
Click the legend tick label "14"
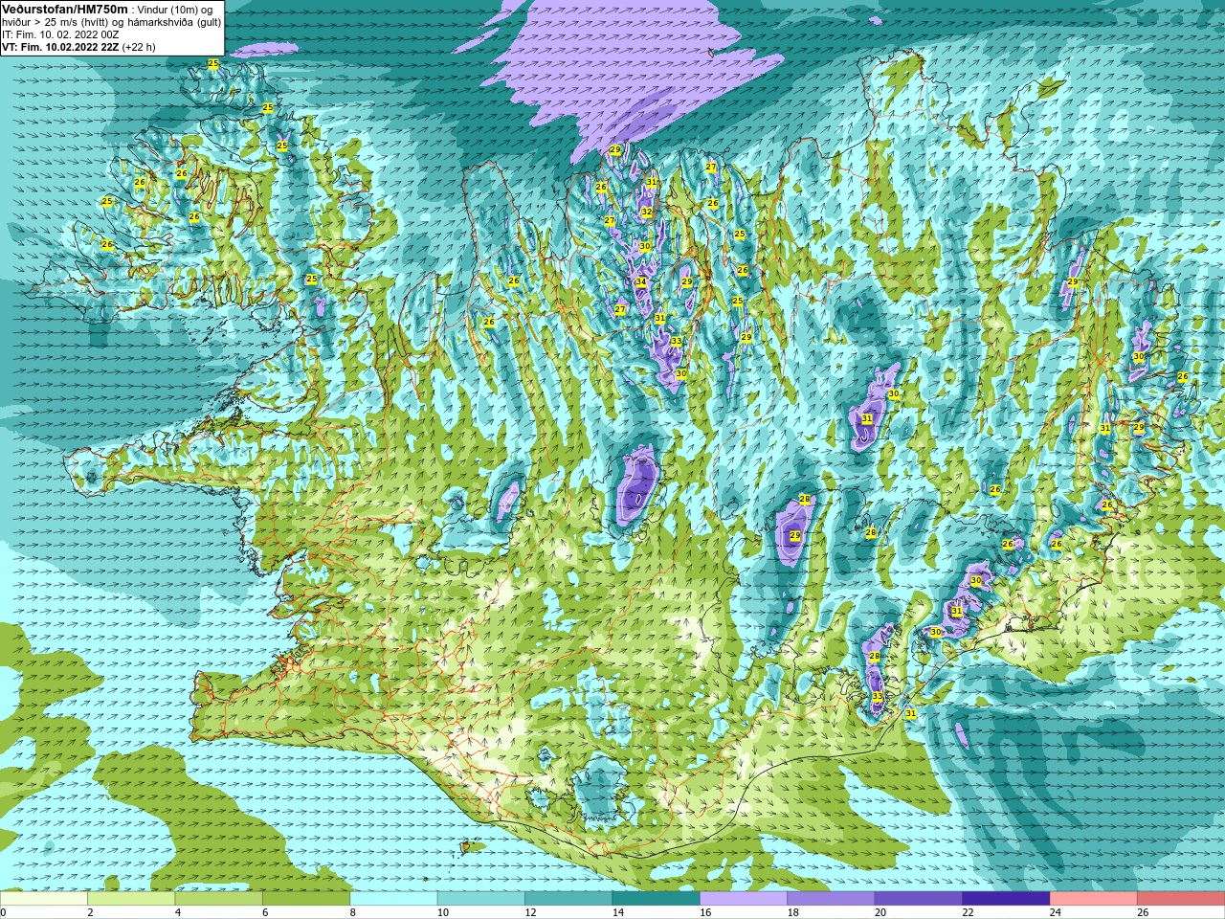617,912
